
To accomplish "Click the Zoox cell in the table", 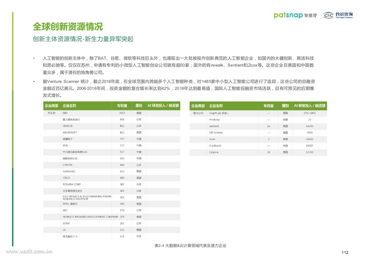I will [212, 139].
